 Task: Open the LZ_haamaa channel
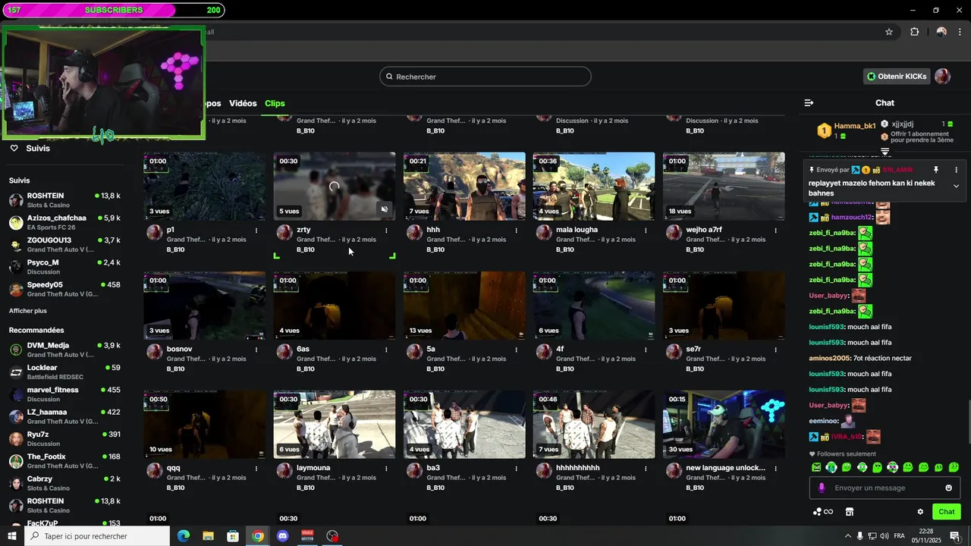[x=64, y=416]
